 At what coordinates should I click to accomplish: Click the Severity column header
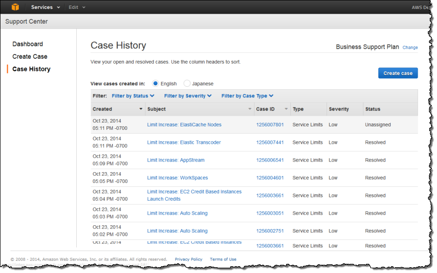tap(339, 109)
